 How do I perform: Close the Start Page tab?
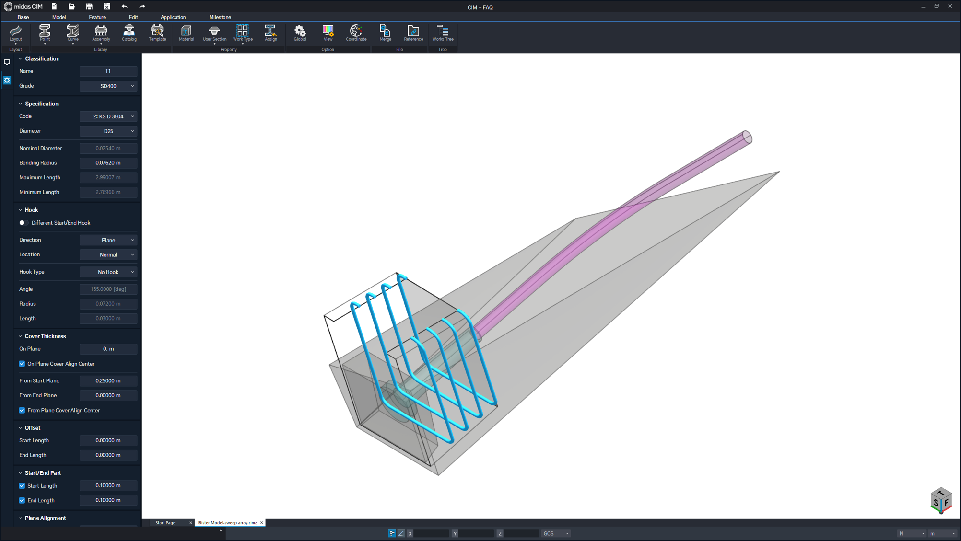point(191,523)
